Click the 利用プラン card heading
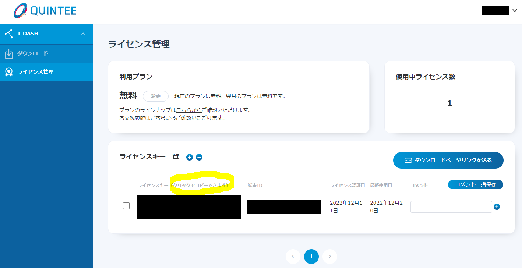 tap(136, 77)
